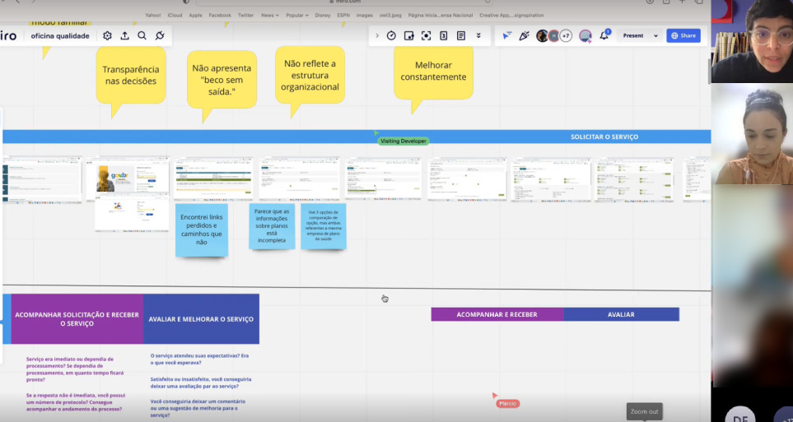This screenshot has height=422, width=793.
Task: Open the notifications bell
Action: tap(604, 36)
